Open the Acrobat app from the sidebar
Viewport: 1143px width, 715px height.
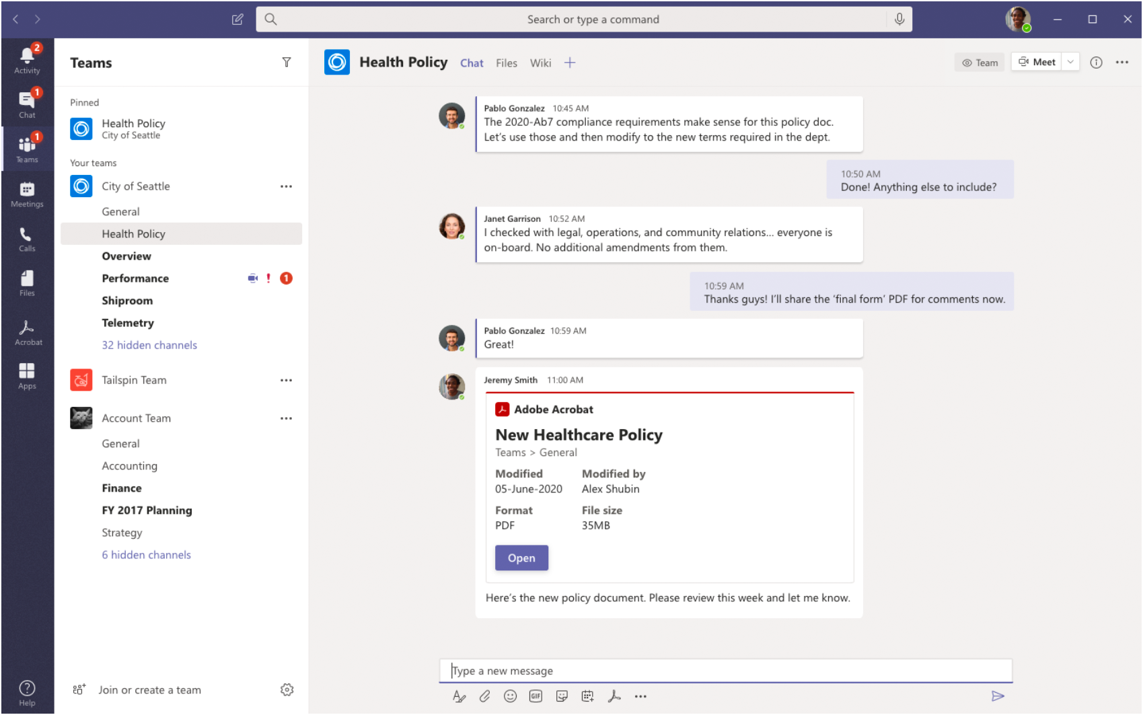[x=27, y=331]
